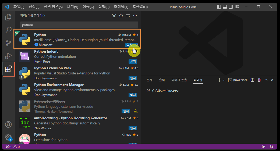Install the Microsoft Python extension
This screenshot has height=151, width=280.
tap(129, 45)
